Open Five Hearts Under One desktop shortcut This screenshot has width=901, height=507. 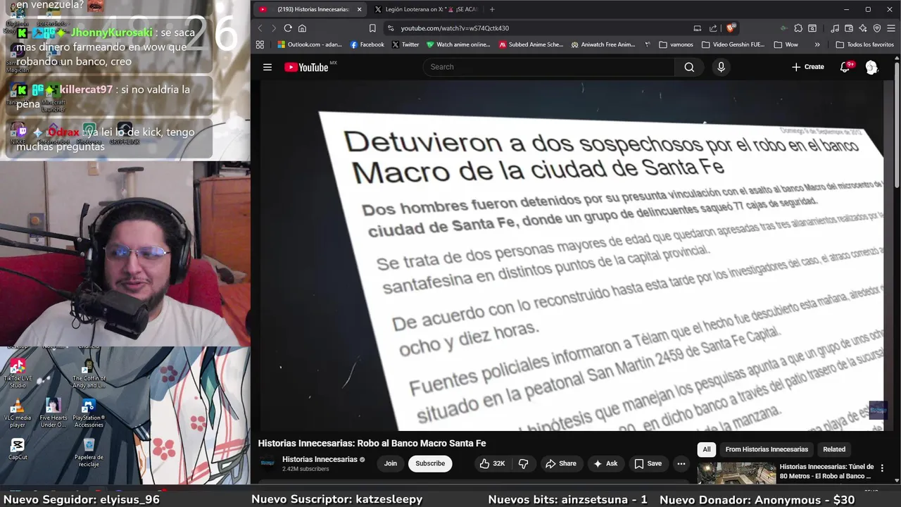53,413
